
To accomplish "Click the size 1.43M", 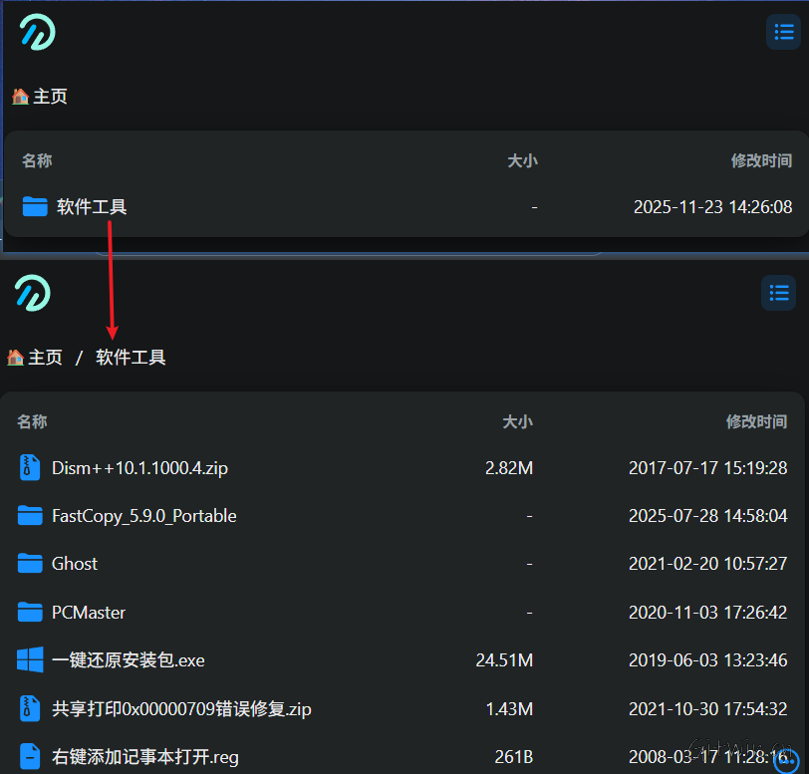I will [510, 709].
